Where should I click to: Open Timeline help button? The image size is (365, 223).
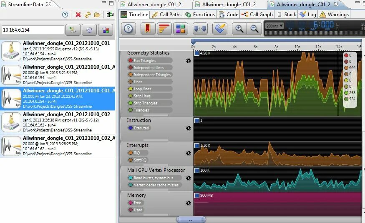[x=128, y=29]
